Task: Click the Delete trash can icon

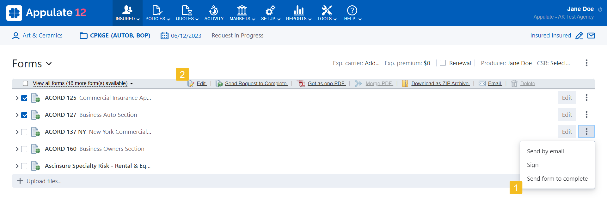Action: [x=514, y=83]
